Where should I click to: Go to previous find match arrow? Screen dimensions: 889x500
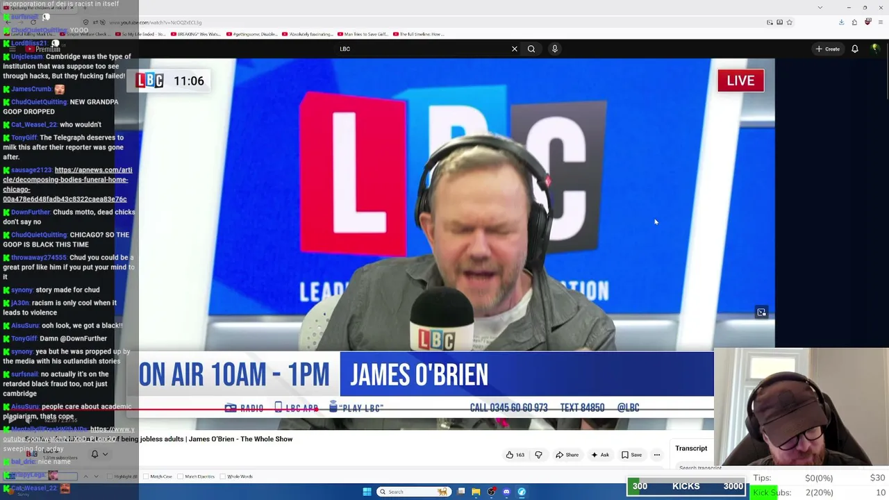tap(86, 476)
